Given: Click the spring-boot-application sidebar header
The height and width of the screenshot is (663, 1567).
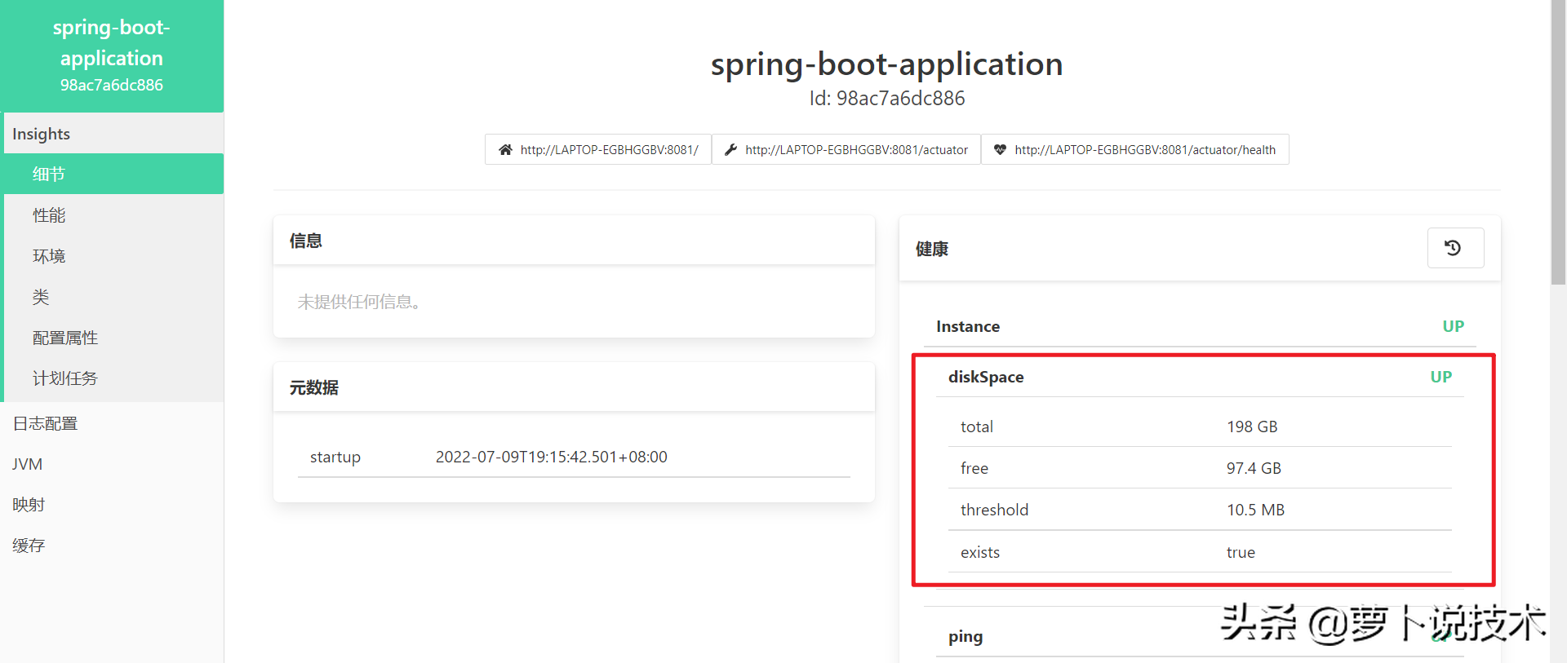Looking at the screenshot, I should tap(112, 55).
